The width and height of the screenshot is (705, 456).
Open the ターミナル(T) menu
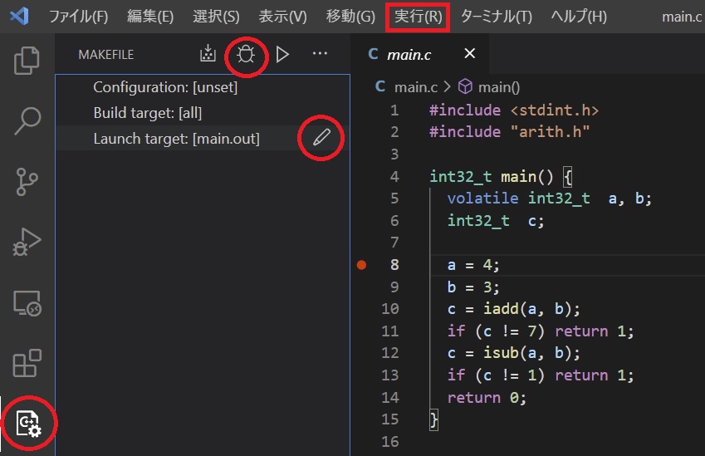[497, 17]
